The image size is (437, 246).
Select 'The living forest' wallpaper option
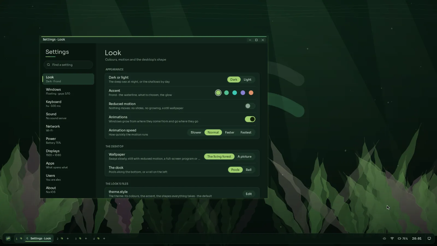pyautogui.click(x=219, y=157)
